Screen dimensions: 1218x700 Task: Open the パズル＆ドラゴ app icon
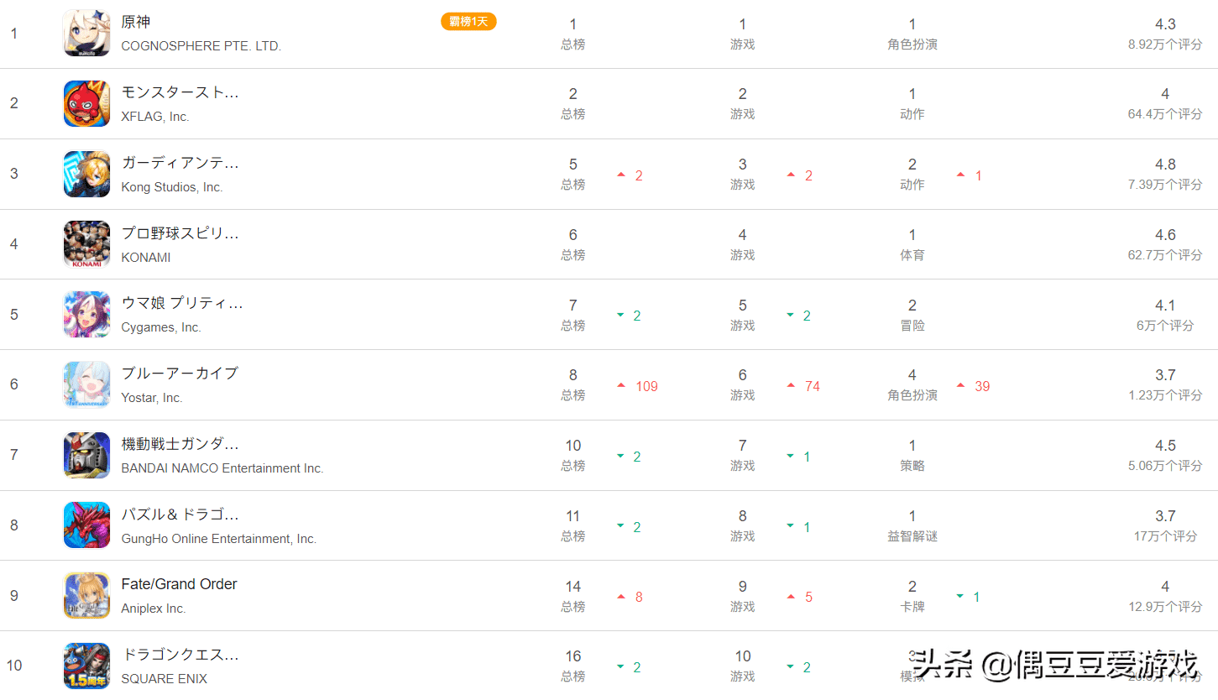[86, 525]
